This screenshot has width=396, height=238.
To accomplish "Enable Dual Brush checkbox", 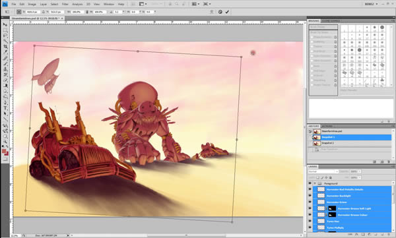I will tap(312, 51).
